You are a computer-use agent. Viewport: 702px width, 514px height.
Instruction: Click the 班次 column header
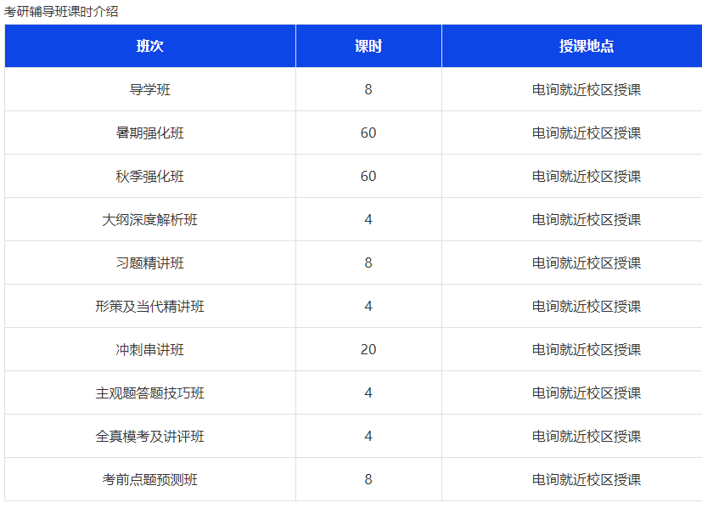click(x=149, y=46)
